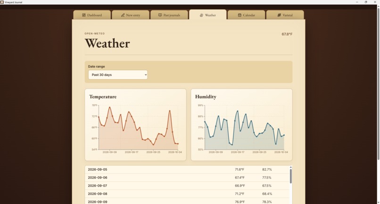
Task: Click the 2026-09-17 label on Temperature chart
Action: [132, 152]
